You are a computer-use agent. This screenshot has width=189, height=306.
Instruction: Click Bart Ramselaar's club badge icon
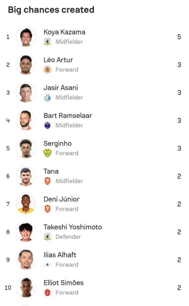pos(47,125)
